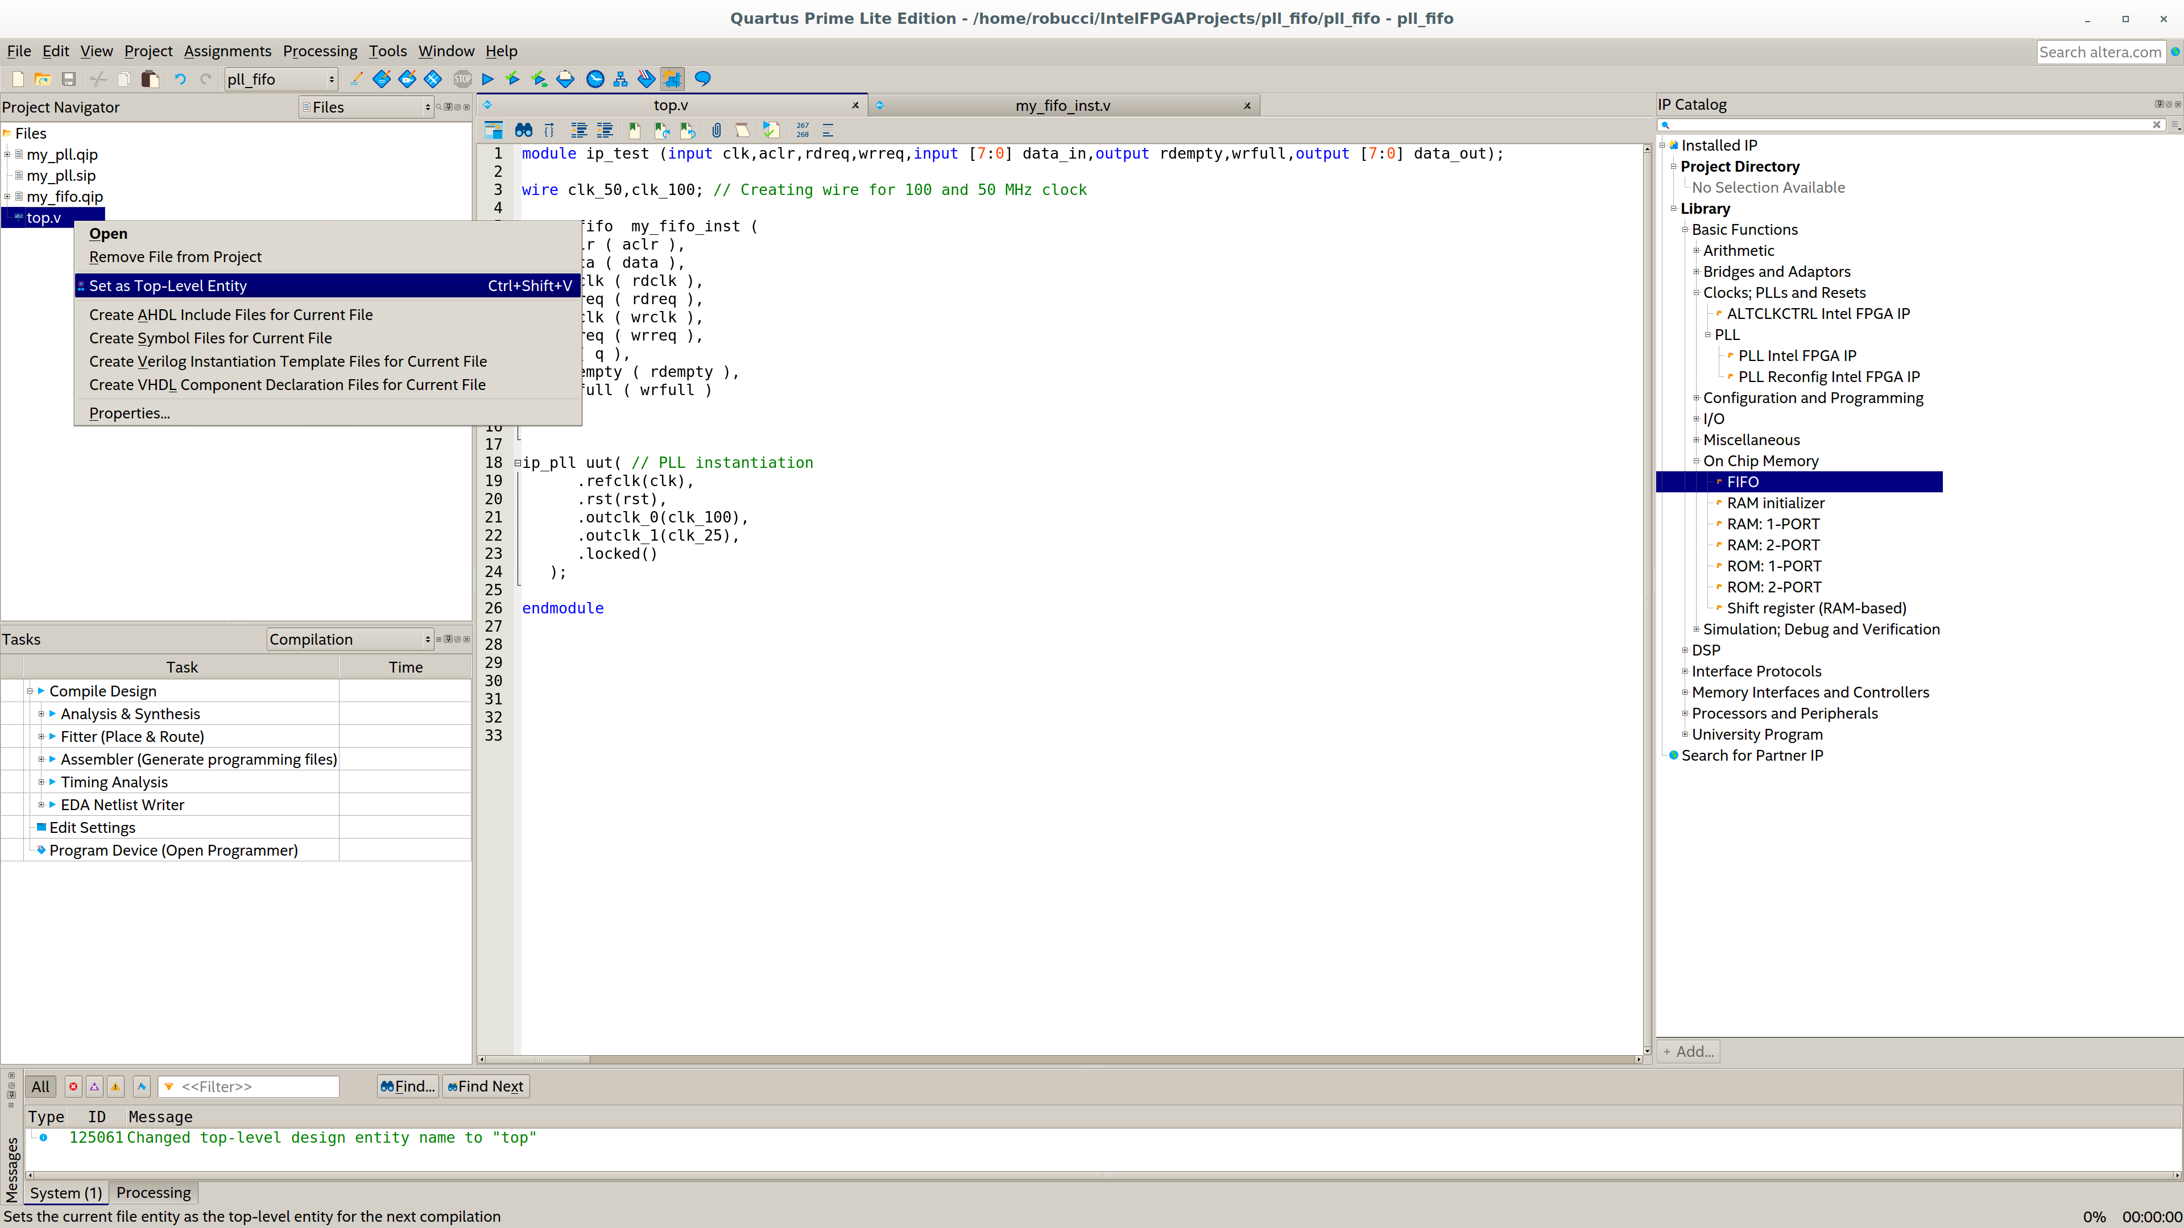This screenshot has width=2184, height=1228.
Task: Click the Open folder toolbar icon
Action: coord(43,79)
